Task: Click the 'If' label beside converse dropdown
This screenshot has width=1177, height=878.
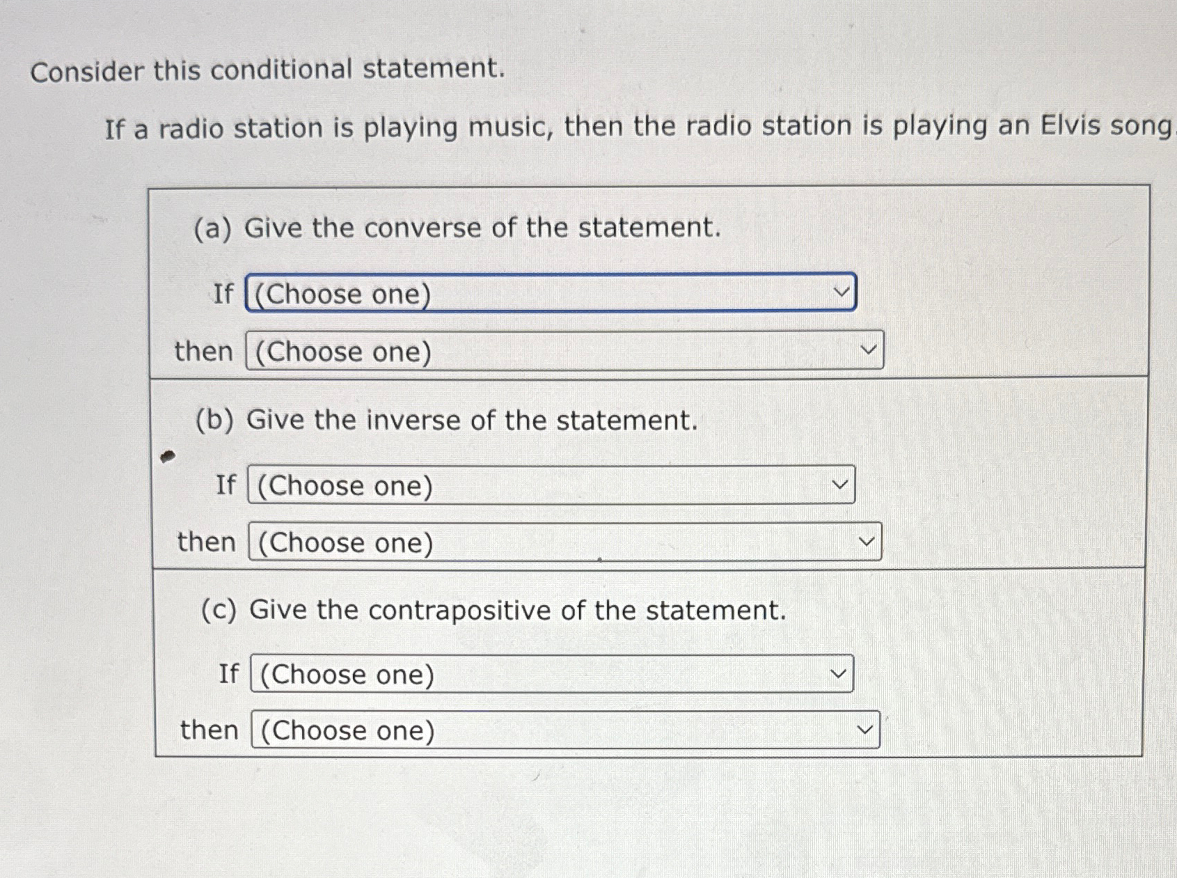Action: [x=224, y=294]
